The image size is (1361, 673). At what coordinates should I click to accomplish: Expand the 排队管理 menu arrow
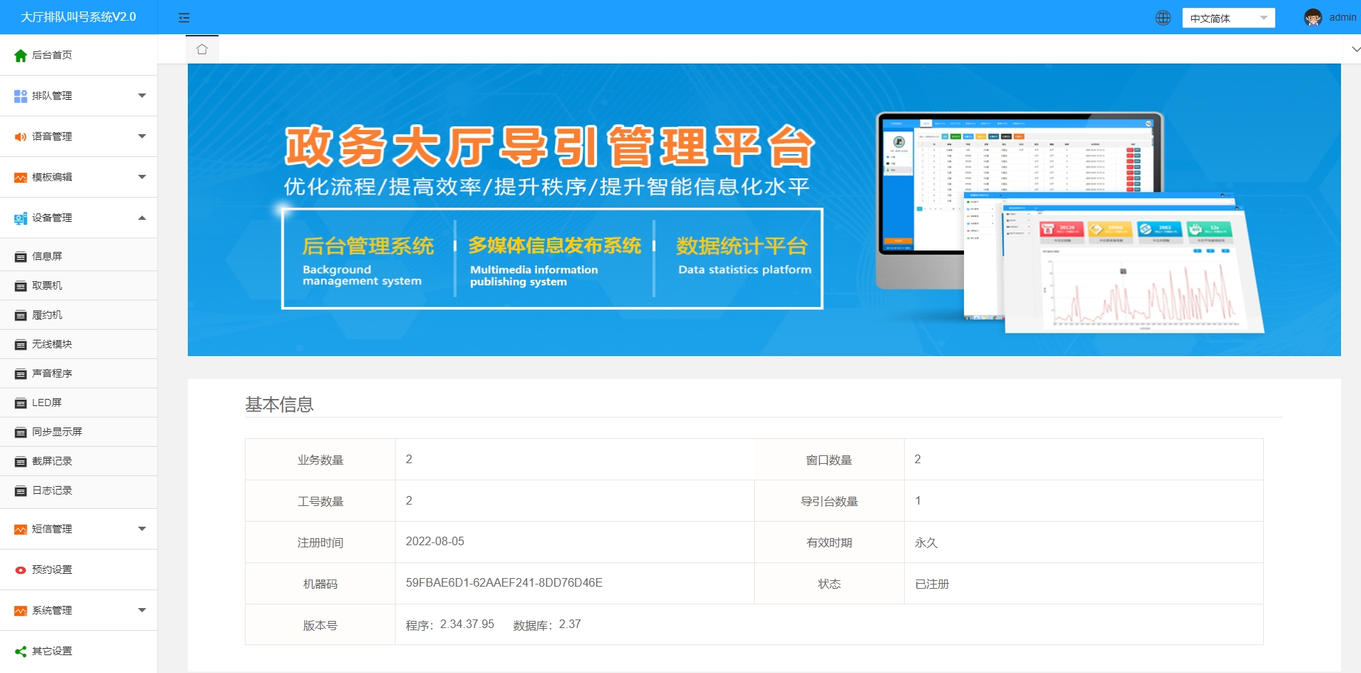coord(141,96)
